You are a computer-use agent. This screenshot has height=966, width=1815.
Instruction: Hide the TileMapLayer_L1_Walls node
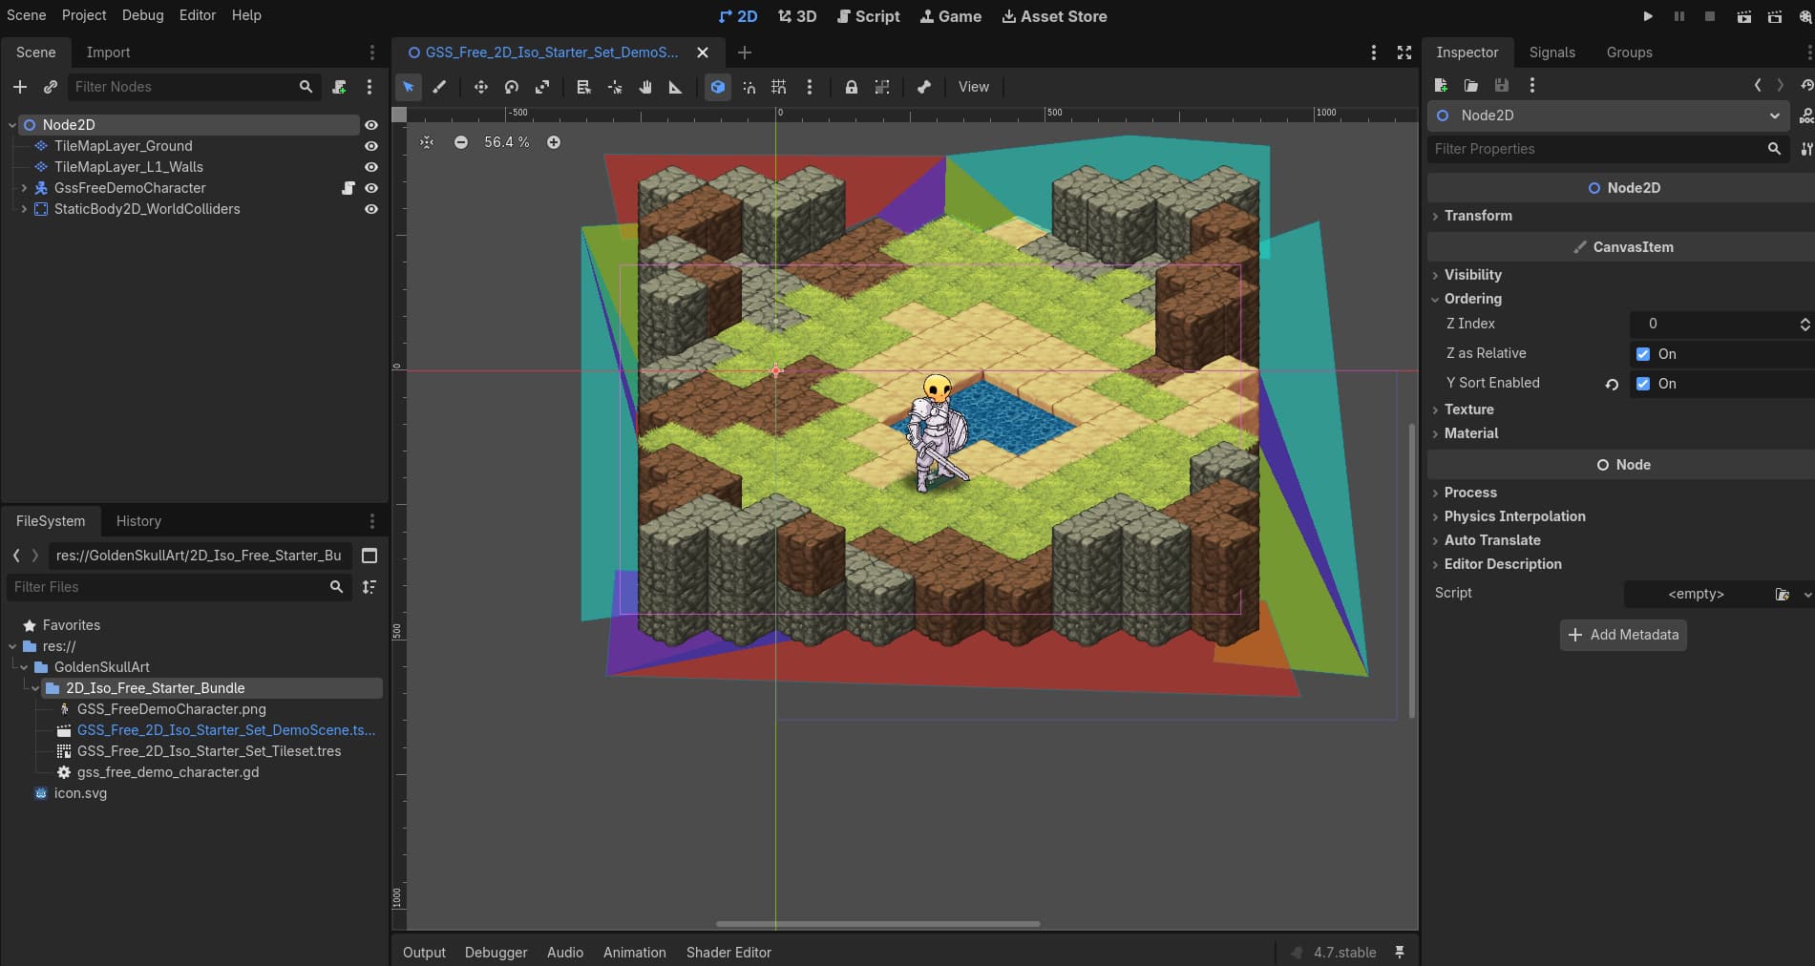tap(371, 167)
